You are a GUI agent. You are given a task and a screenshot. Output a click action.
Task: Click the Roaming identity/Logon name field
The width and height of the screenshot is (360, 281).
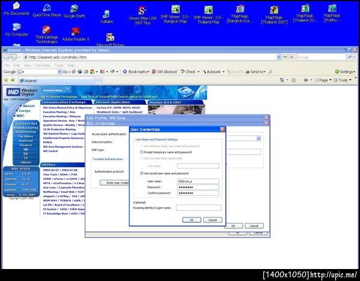(x=199, y=208)
